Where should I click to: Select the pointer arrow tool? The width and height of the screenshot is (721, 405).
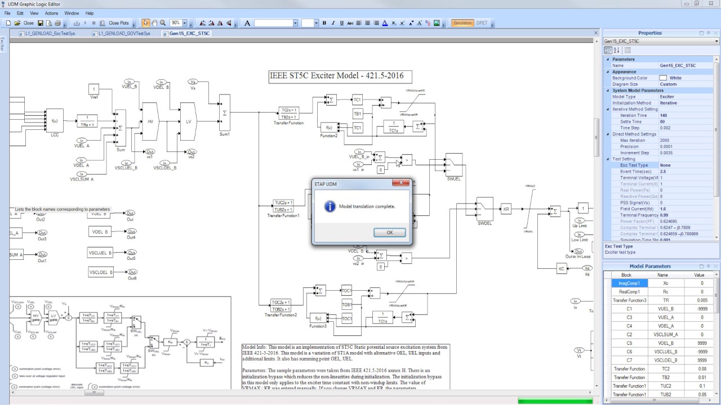(x=145, y=23)
